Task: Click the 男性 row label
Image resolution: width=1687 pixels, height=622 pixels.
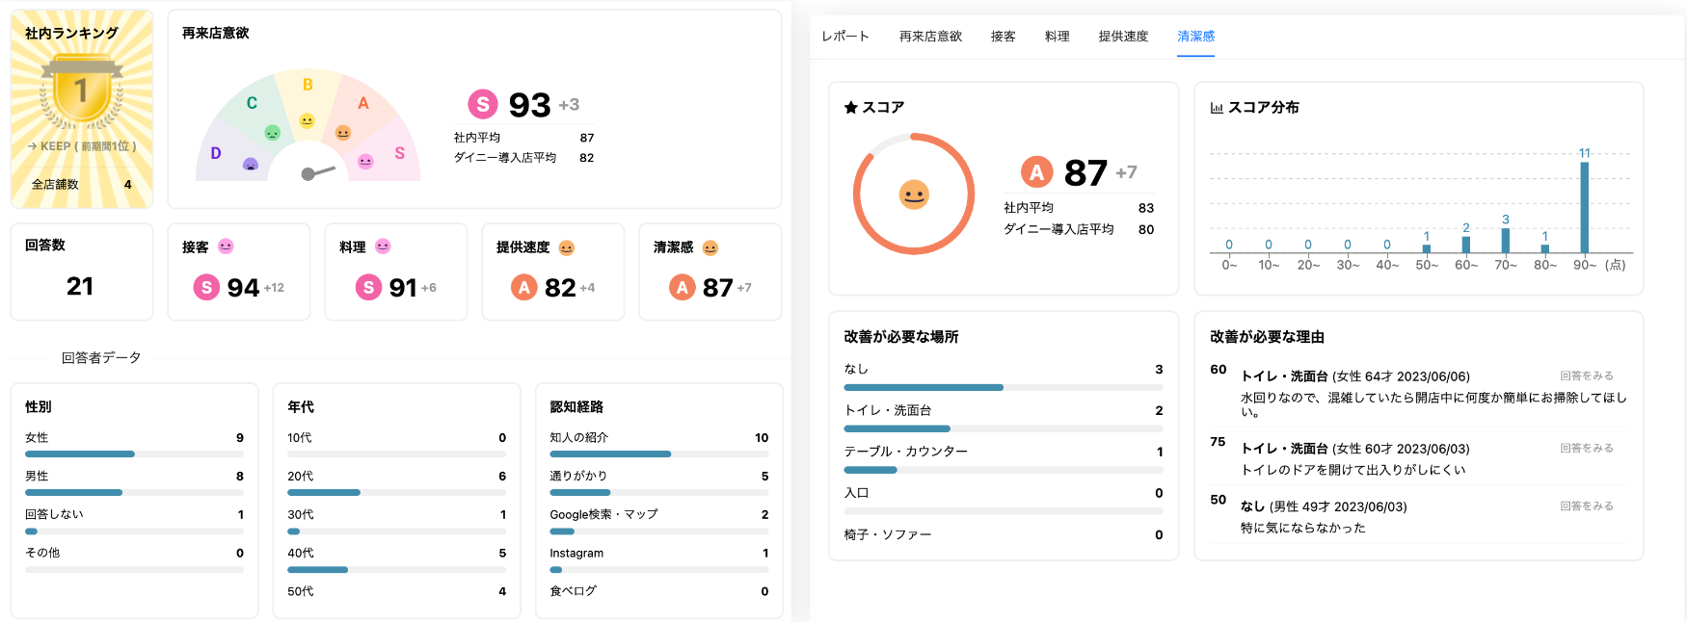Action: pos(37,476)
